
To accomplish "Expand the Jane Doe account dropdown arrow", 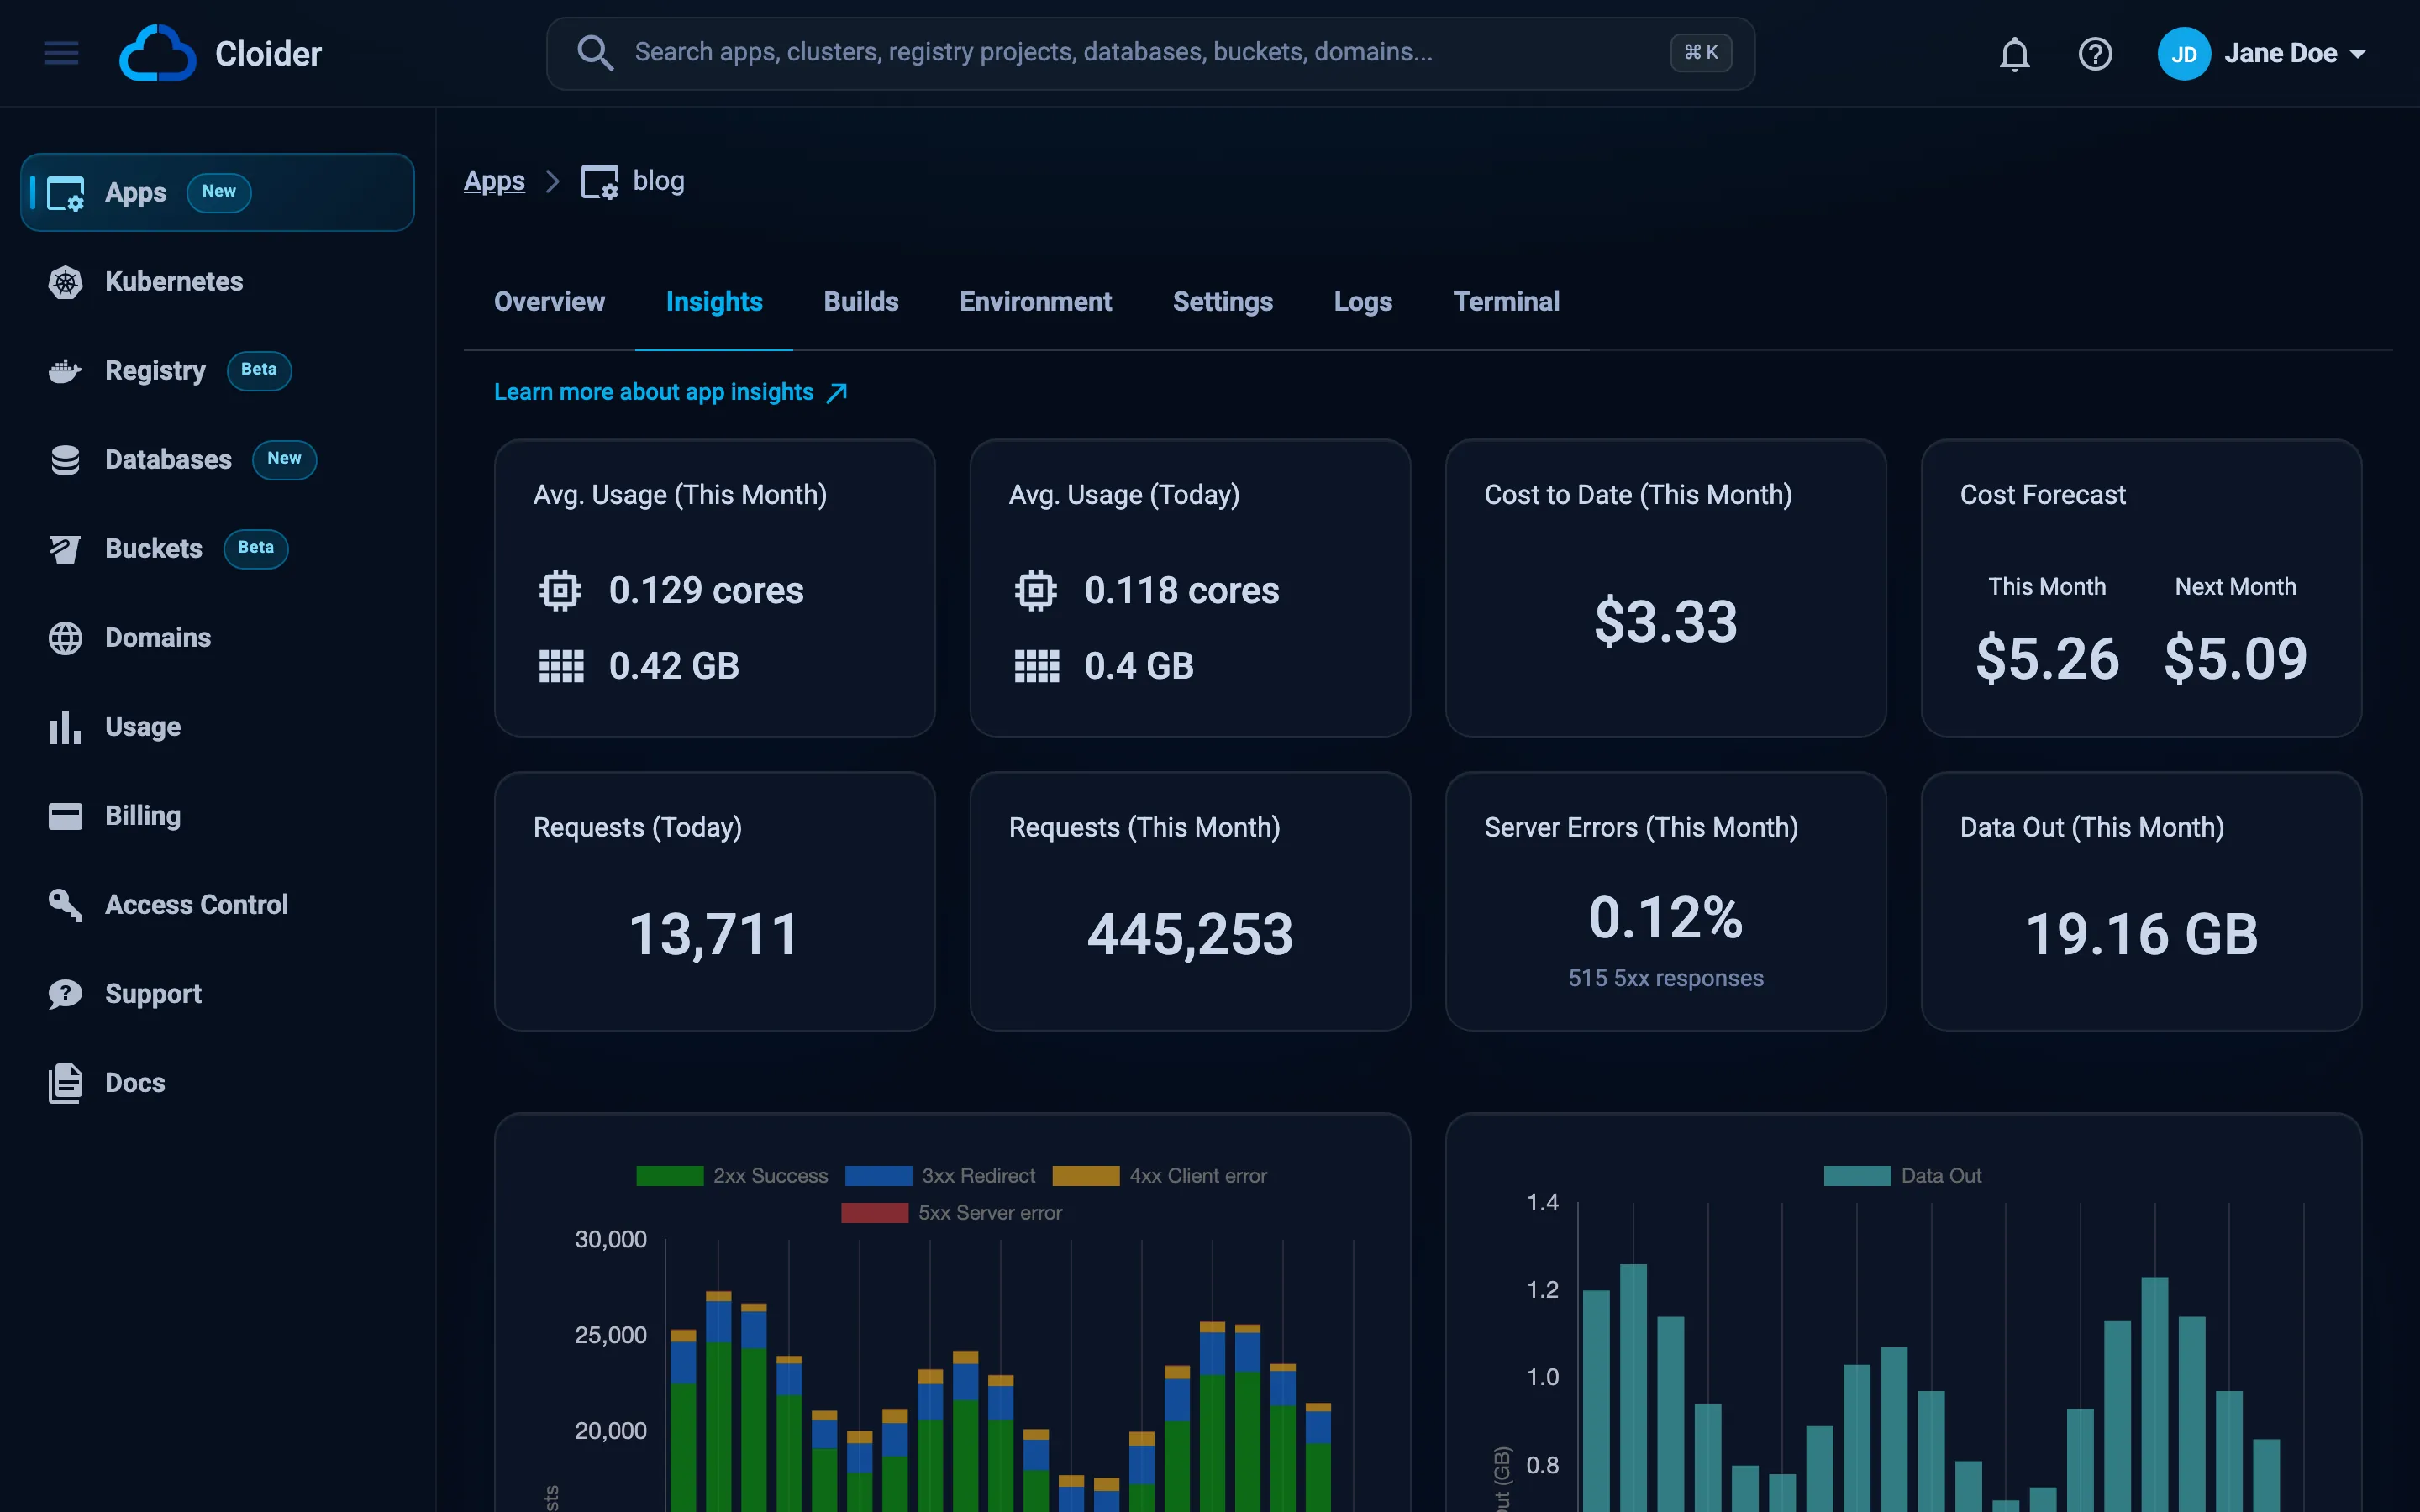I will pyautogui.click(x=2357, y=54).
